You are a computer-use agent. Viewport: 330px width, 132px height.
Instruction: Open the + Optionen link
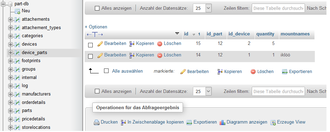[96, 27]
